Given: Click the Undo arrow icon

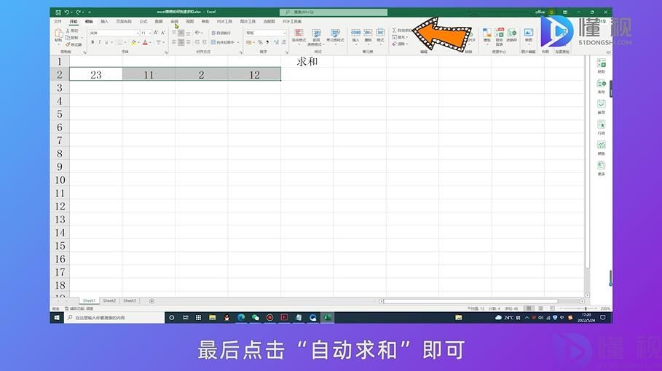Looking at the screenshot, I should click(x=67, y=12).
